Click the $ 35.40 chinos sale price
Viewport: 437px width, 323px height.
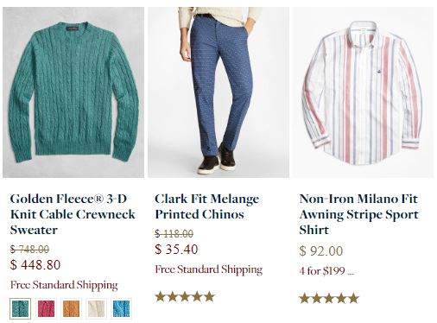[176, 250]
